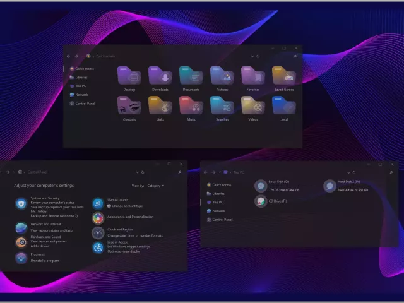The height and width of the screenshot is (303, 404).
Task: Click the System and Security shield icon
Action: (21, 203)
